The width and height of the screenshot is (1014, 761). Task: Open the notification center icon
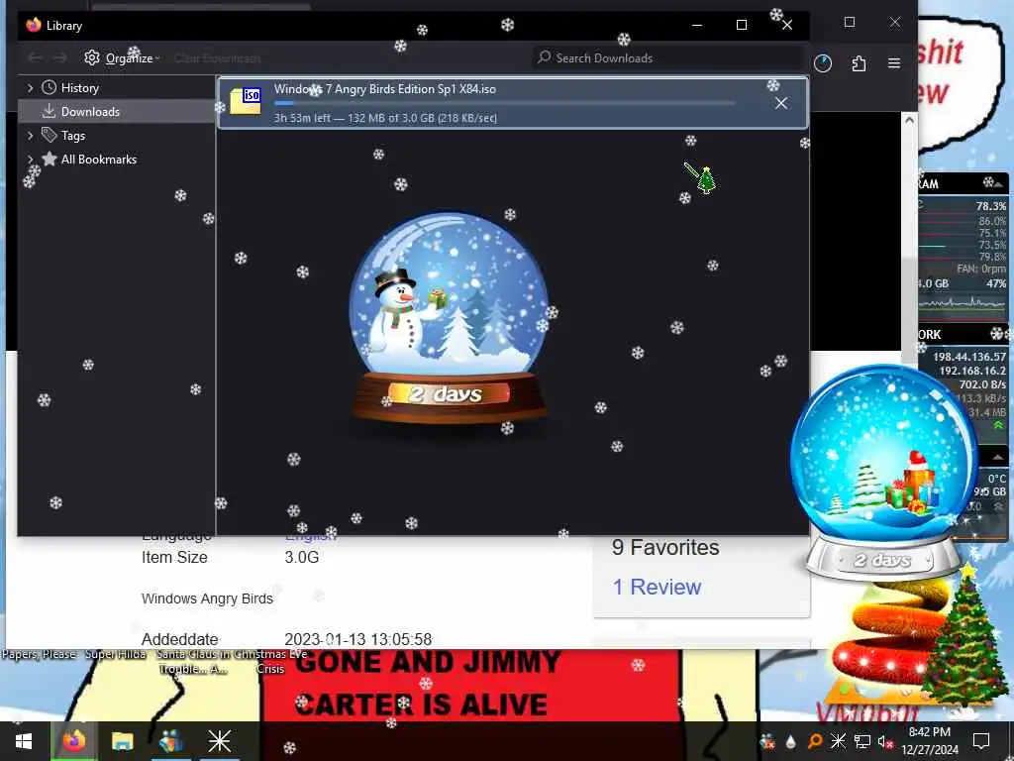coord(981,741)
